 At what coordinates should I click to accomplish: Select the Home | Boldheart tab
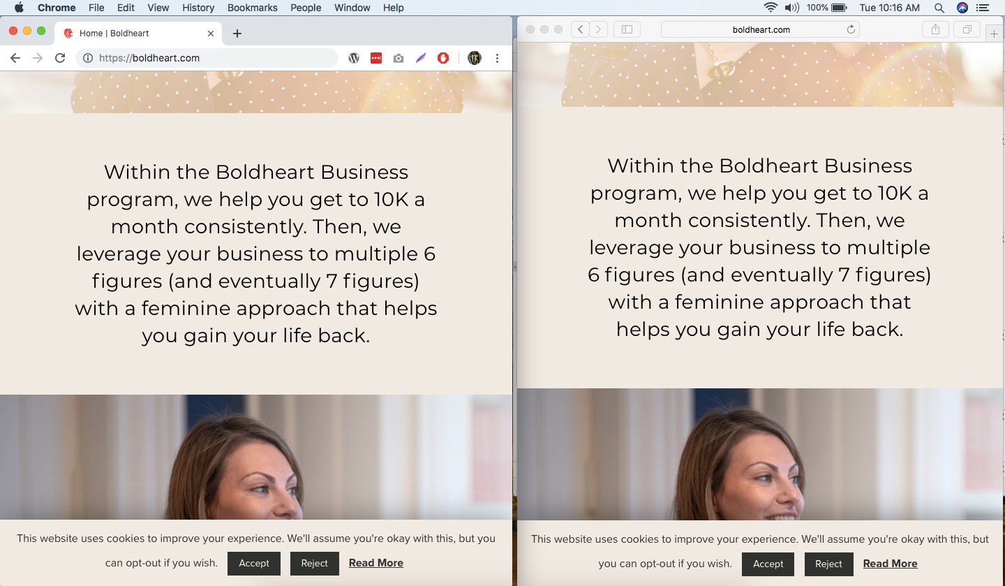(133, 33)
